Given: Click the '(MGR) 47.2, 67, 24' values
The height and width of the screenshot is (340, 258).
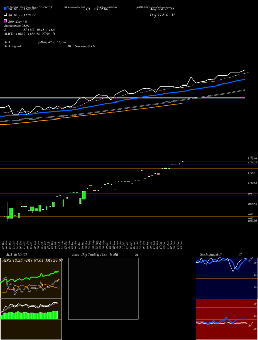Looking at the screenshot, I should 52,42.
